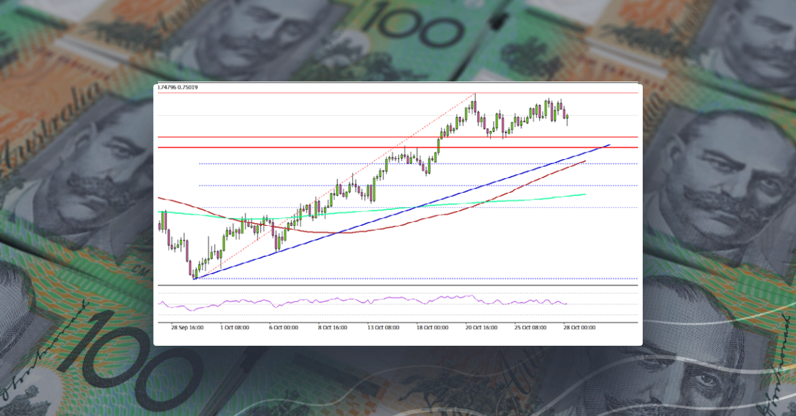This screenshot has width=796, height=416.
Task: Click the upper blue dotted horizontal level
Action: pos(265,162)
